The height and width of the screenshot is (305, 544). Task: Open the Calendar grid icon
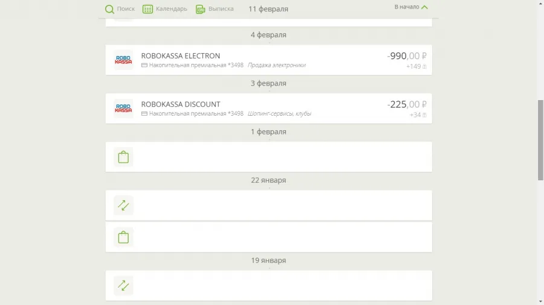[147, 9]
